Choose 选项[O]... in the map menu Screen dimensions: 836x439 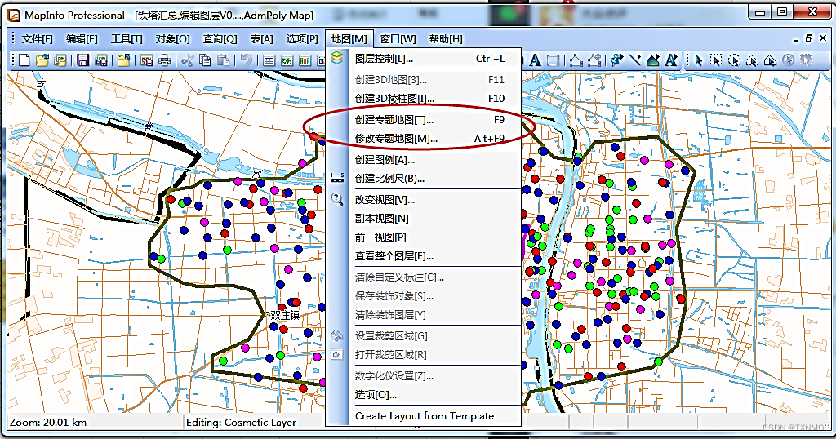424,395
